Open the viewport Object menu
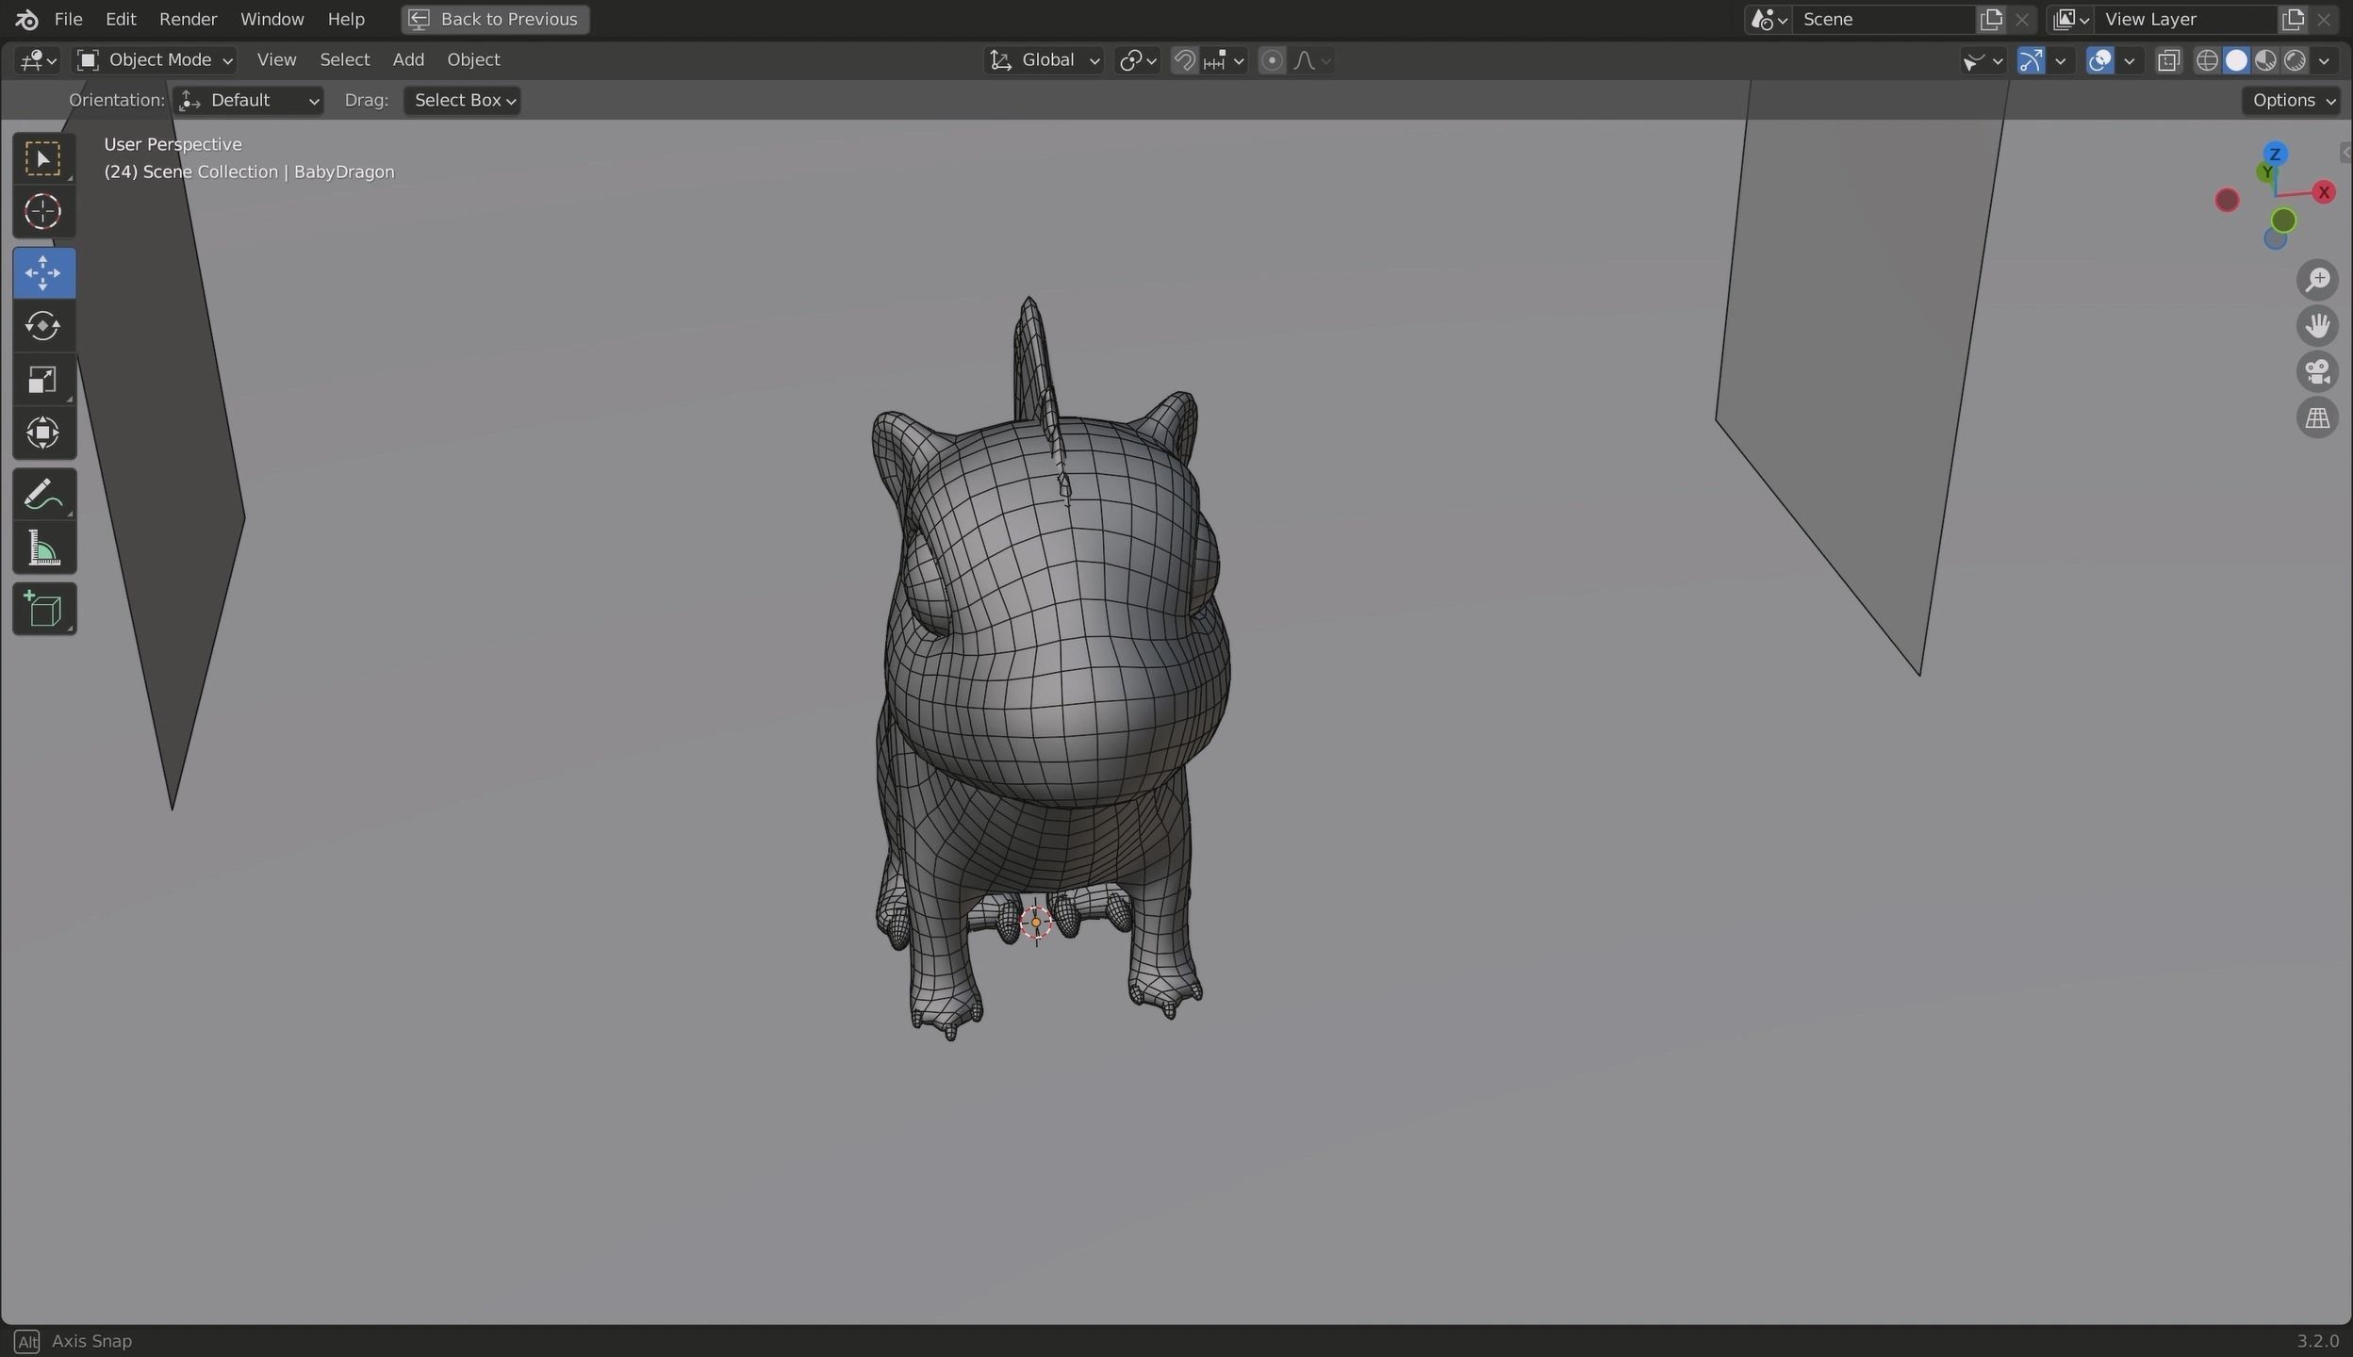The width and height of the screenshot is (2353, 1357). [x=473, y=60]
